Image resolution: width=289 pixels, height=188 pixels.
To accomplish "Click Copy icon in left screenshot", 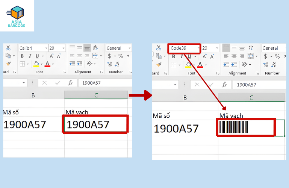I will (x=8, y=56).
